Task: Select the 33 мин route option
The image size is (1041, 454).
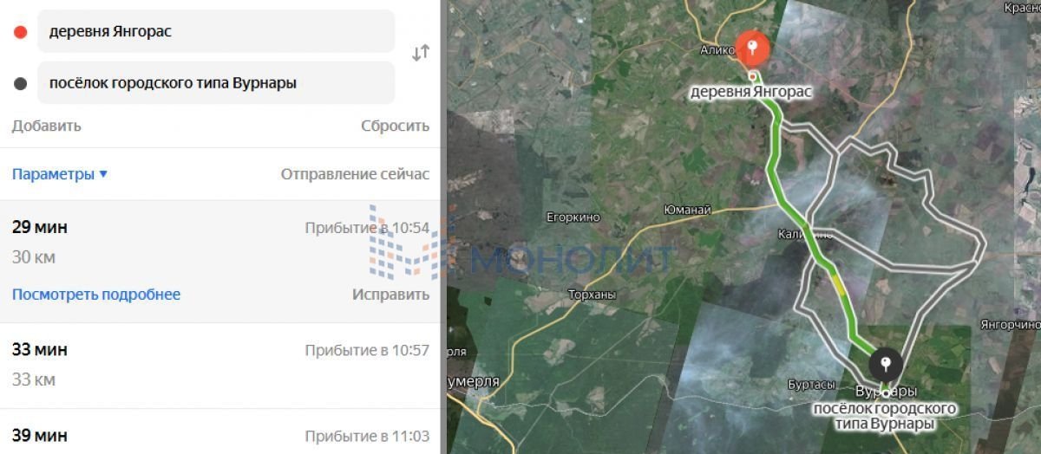Action: click(220, 365)
